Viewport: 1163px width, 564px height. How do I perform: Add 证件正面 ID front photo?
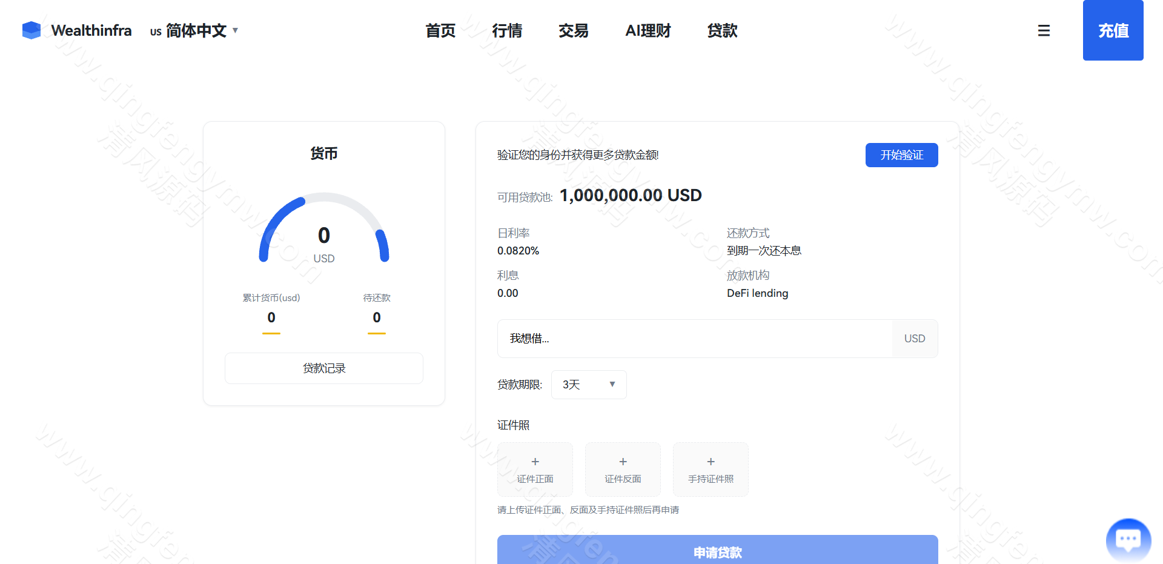pos(535,469)
